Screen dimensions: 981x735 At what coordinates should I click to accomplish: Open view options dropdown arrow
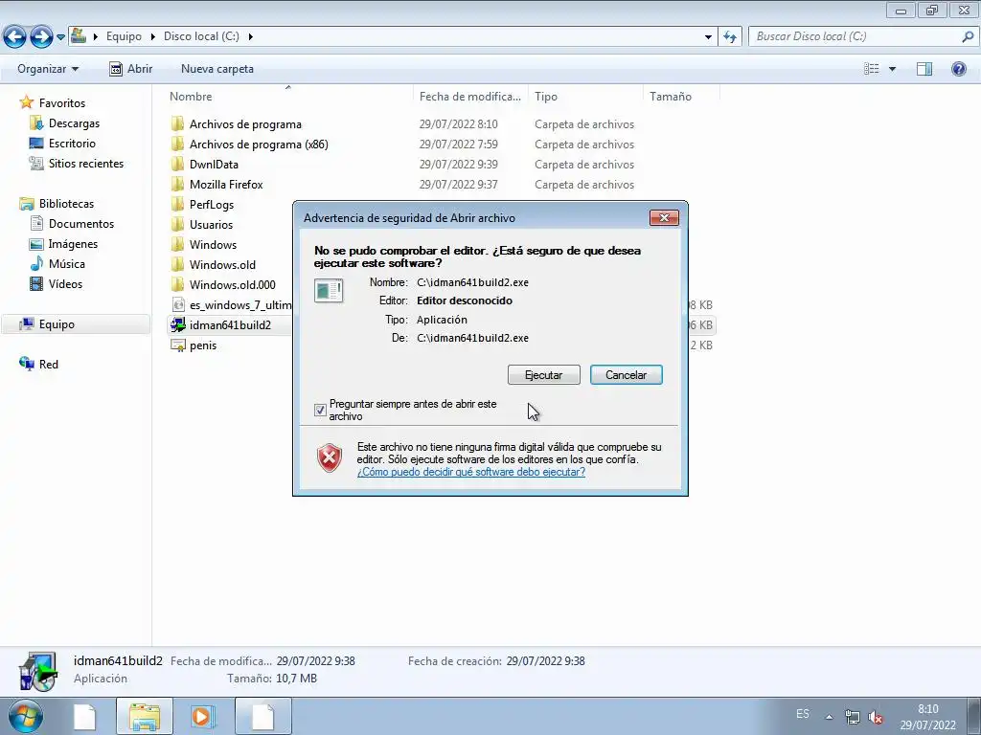892,69
